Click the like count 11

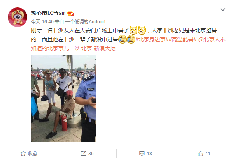208,154
